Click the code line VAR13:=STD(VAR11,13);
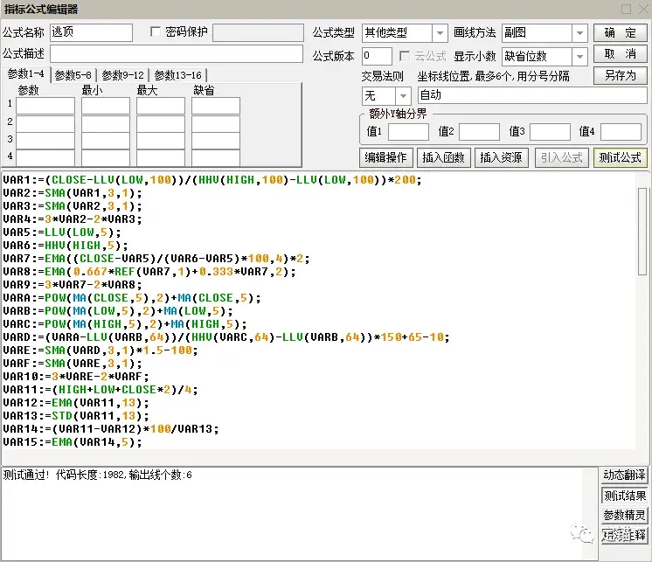652x562 pixels. [76, 416]
